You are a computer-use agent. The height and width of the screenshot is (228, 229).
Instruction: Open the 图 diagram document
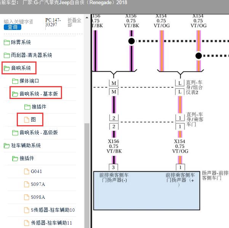tap(33, 120)
